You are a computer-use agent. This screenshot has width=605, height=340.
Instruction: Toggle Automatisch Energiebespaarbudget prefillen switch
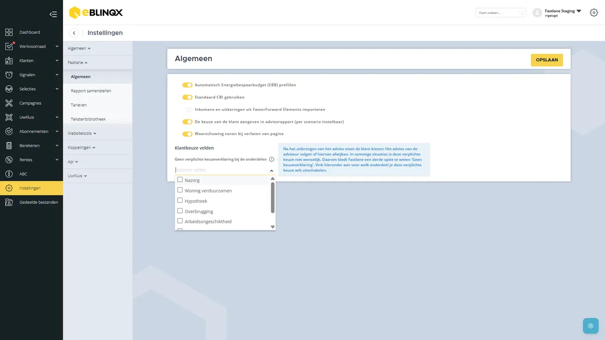coord(187,85)
